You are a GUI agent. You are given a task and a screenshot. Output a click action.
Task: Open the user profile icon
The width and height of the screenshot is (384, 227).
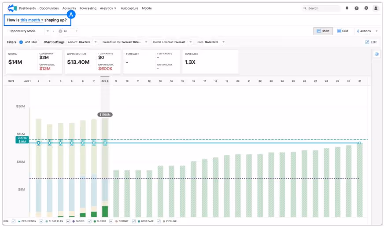[x=376, y=8]
